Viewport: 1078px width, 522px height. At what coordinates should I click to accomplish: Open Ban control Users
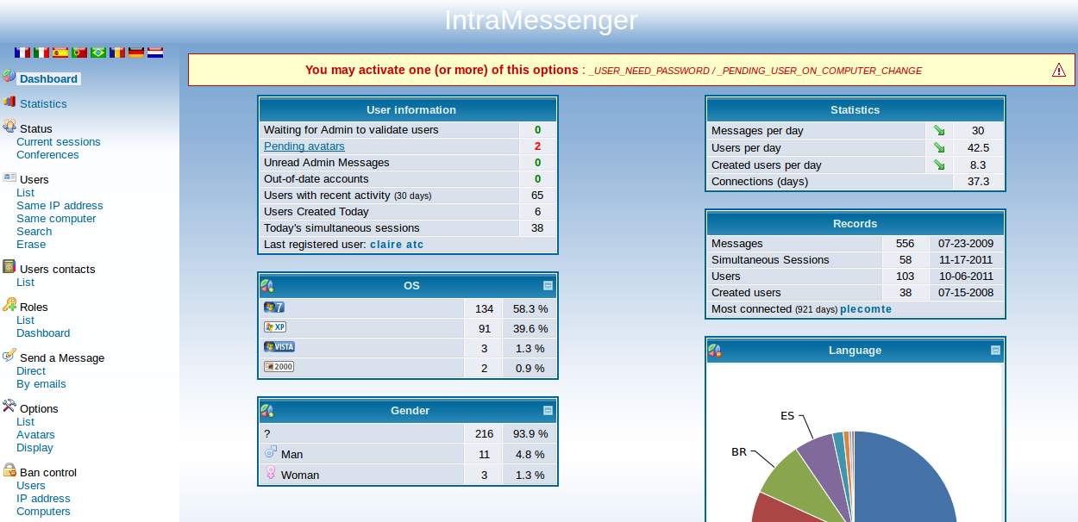coord(31,486)
